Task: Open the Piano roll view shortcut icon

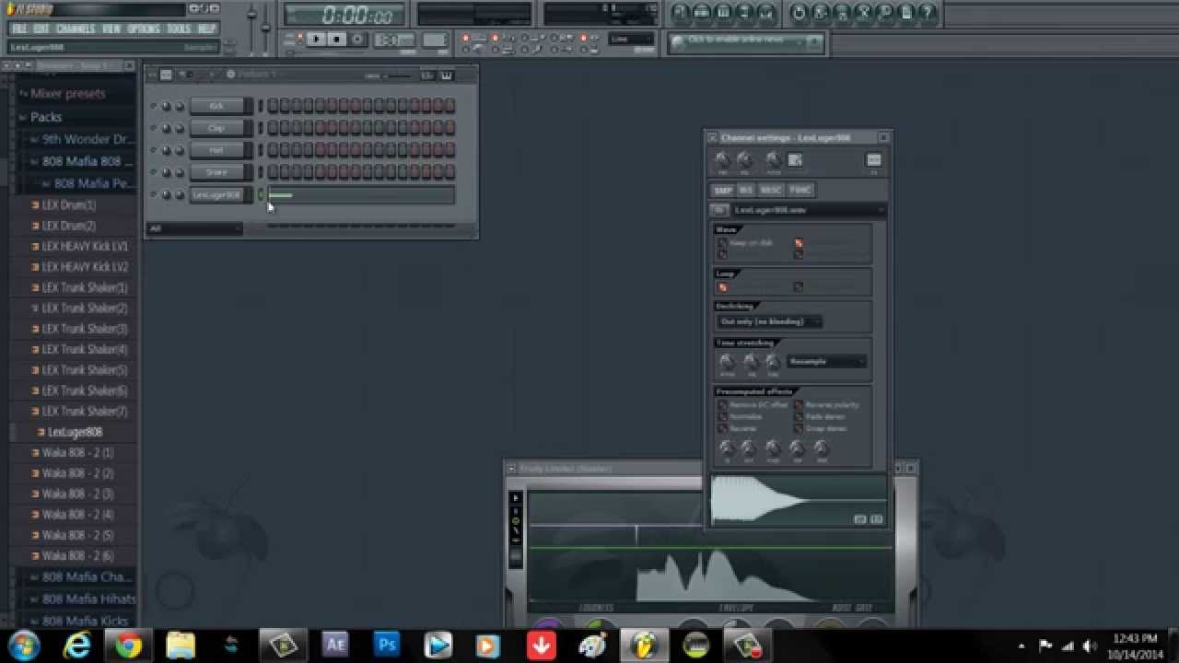Action: click(724, 13)
